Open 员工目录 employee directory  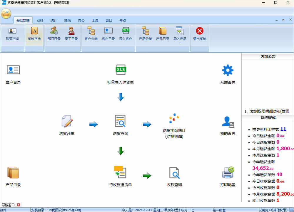coord(71,34)
